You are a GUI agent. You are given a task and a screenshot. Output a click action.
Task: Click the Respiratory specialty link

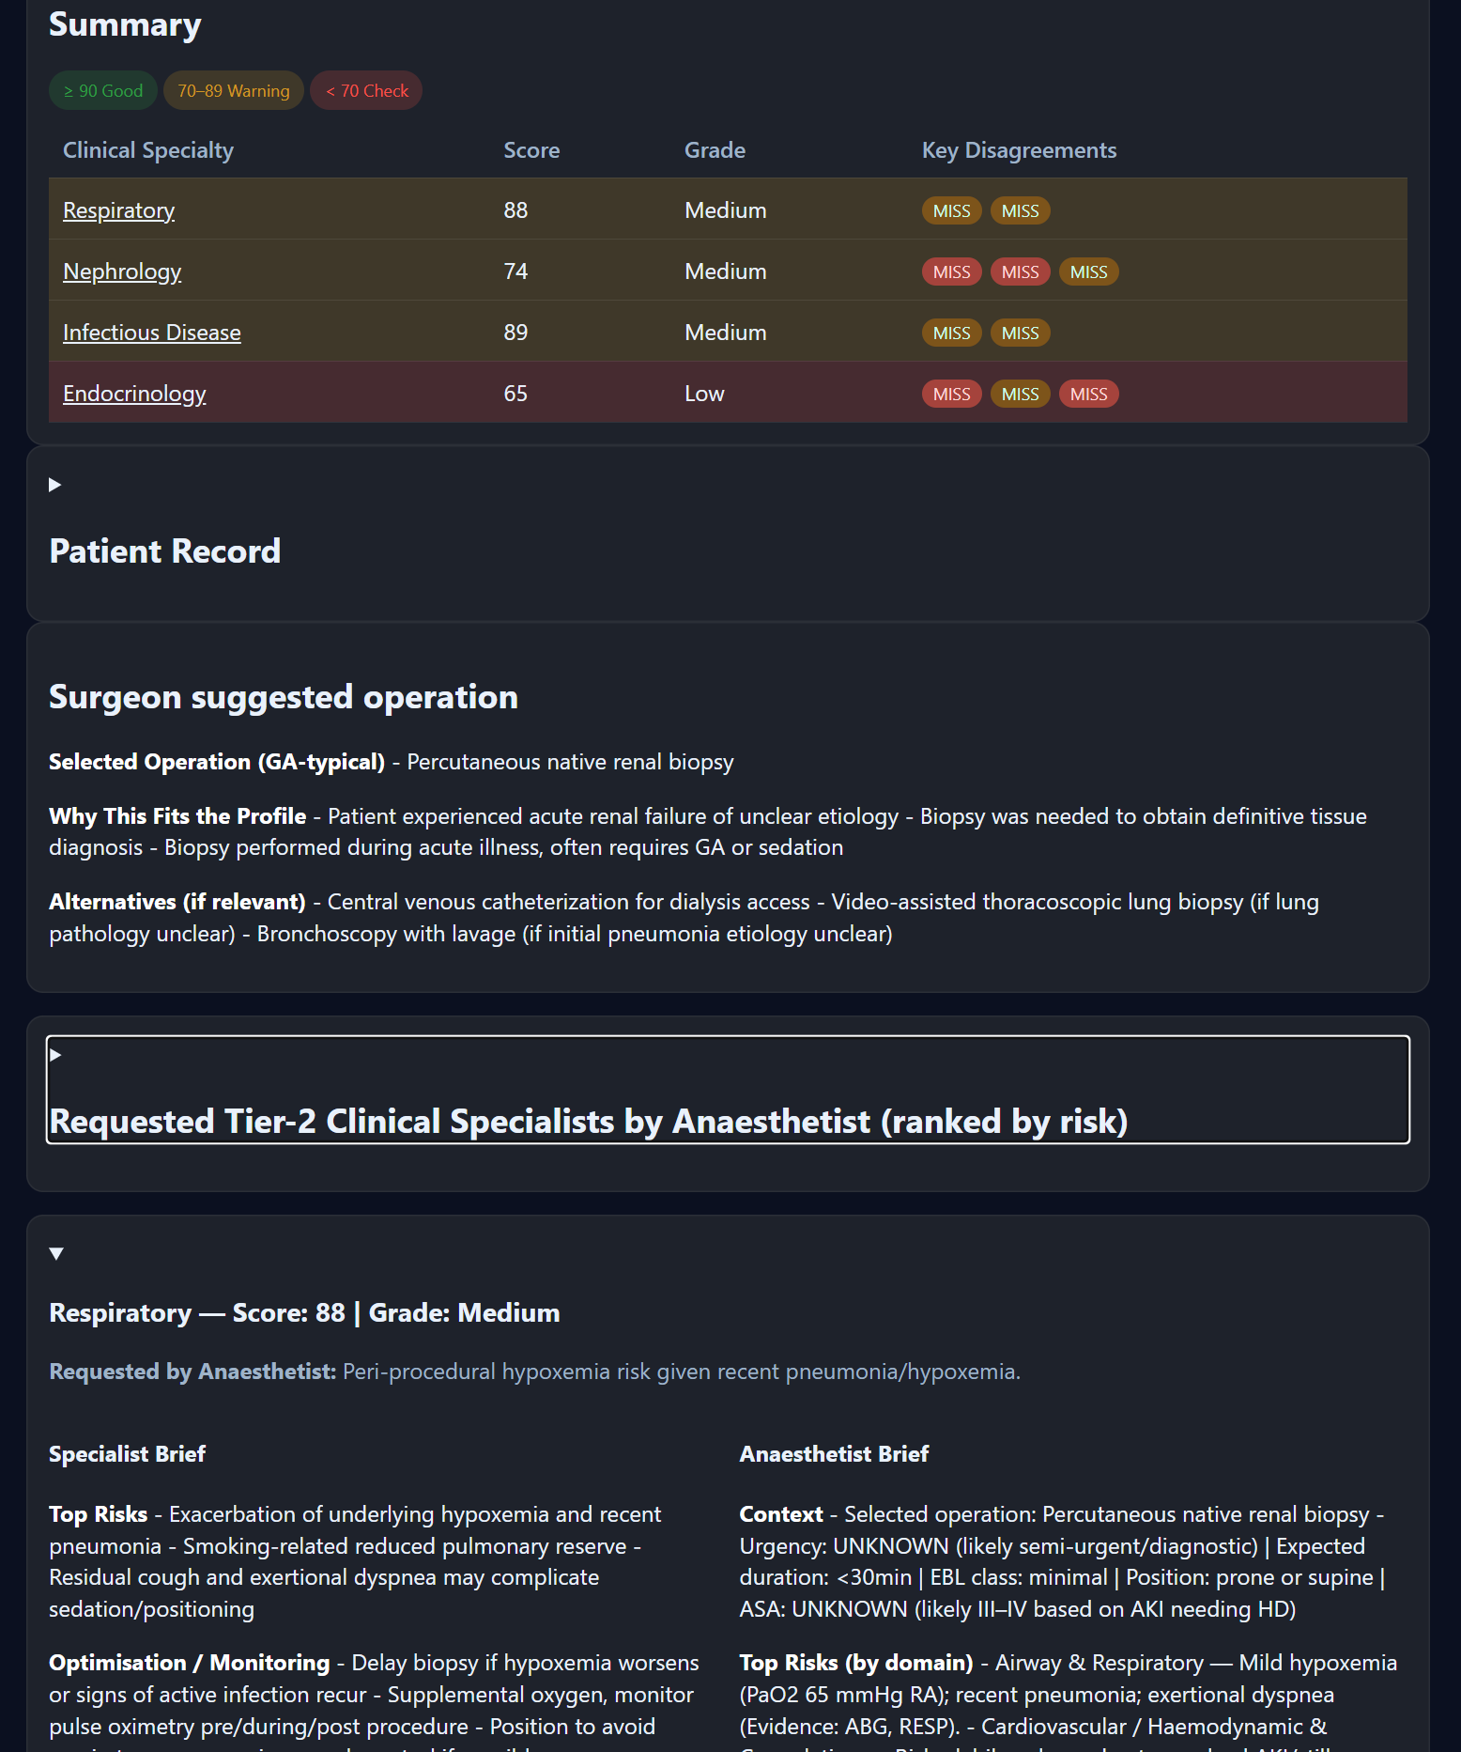click(118, 210)
